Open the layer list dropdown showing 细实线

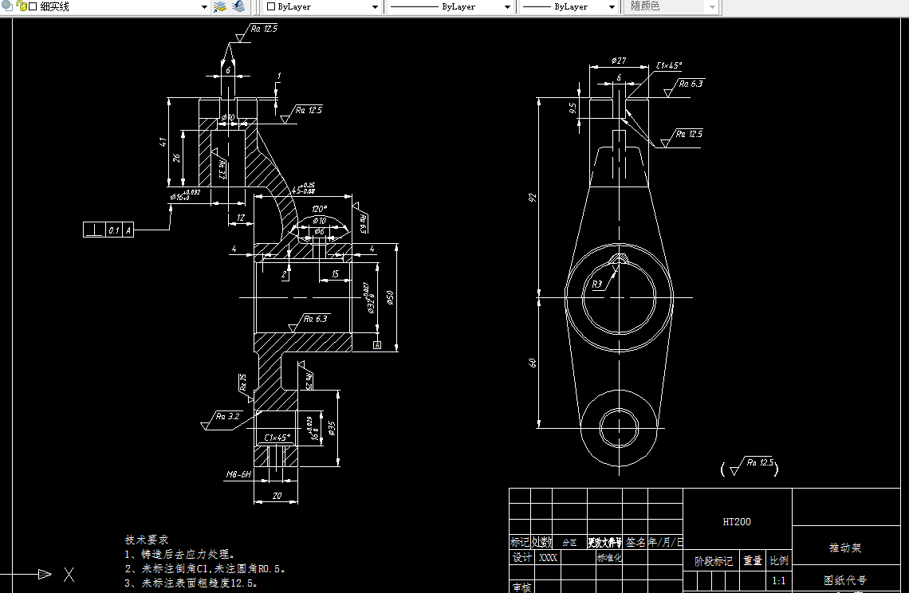tap(204, 7)
